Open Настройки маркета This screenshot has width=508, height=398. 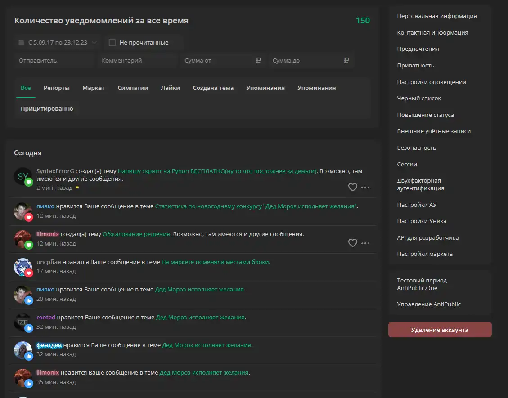tap(425, 254)
